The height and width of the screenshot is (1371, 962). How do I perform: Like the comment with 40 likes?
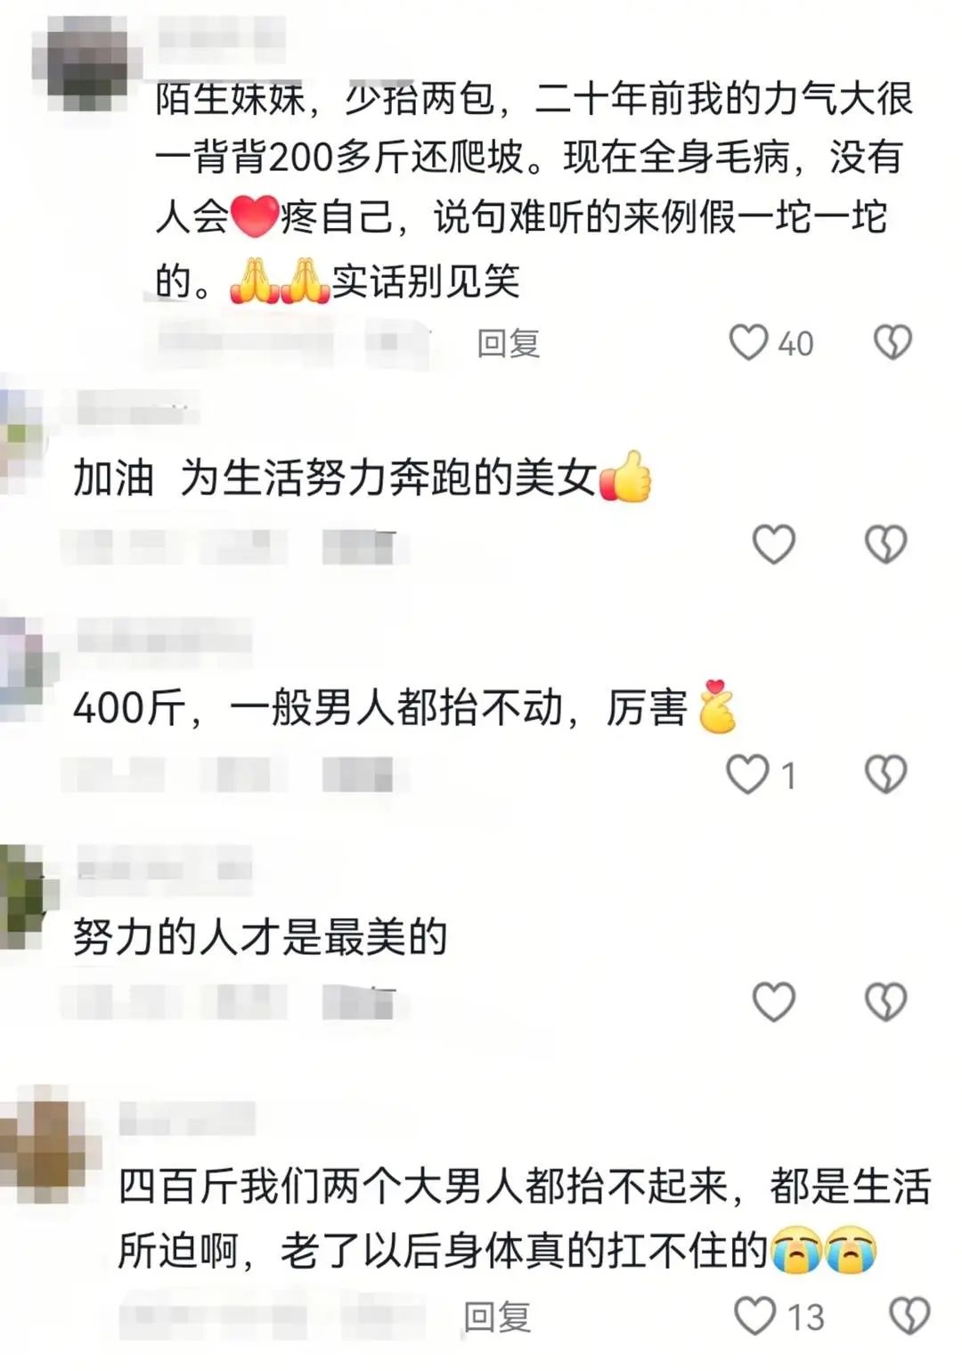point(748,342)
